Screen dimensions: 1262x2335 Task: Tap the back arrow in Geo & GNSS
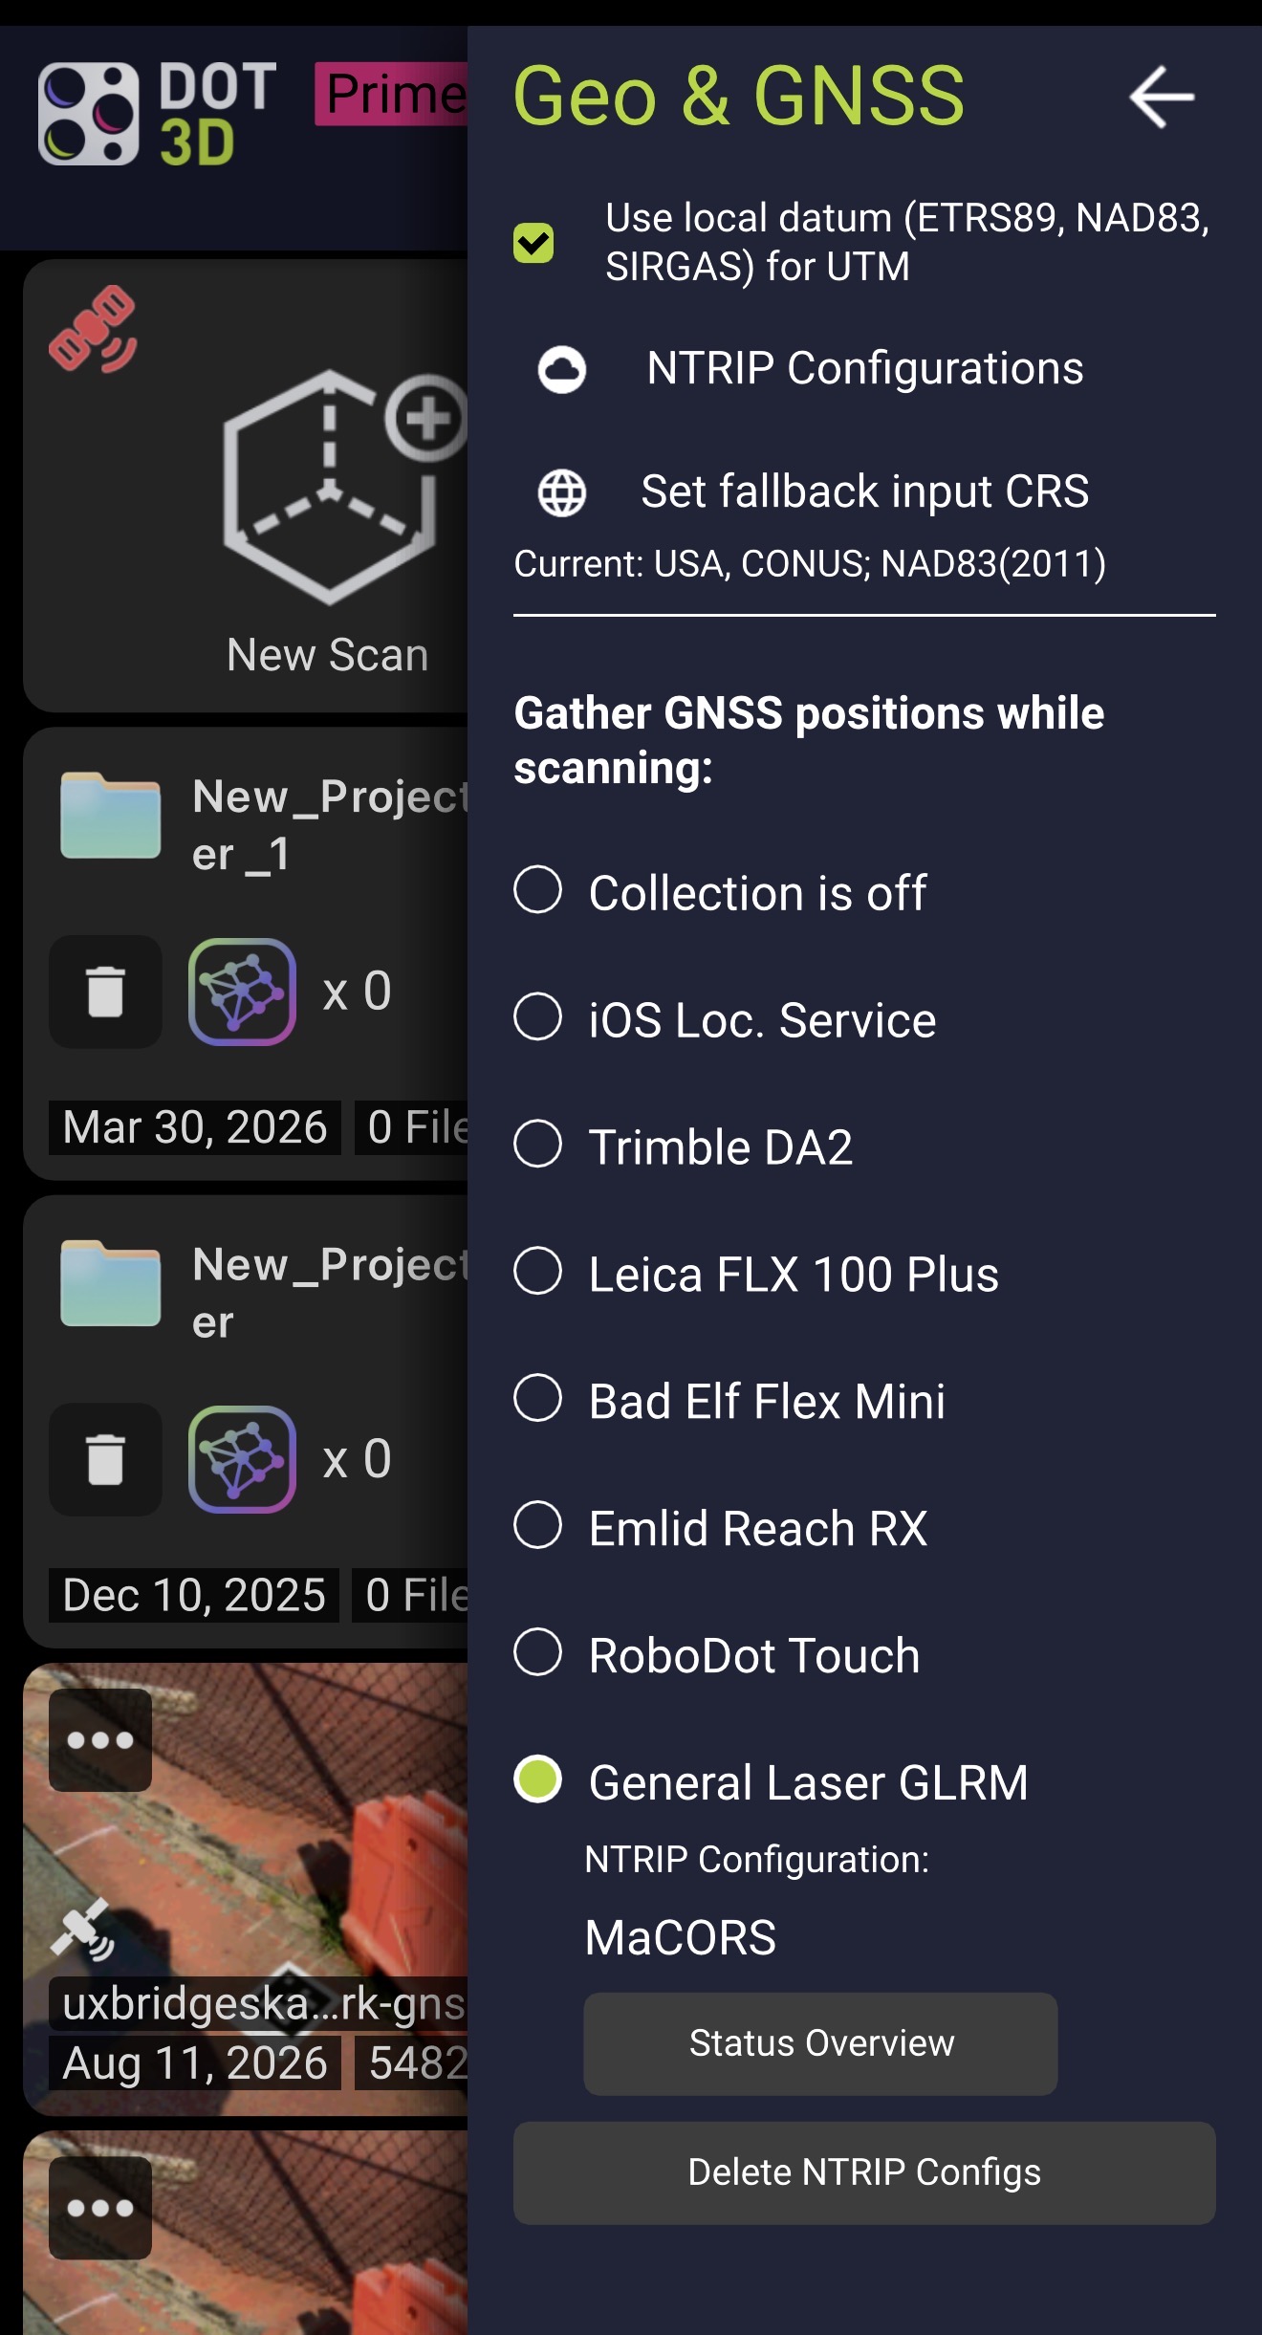[1162, 97]
